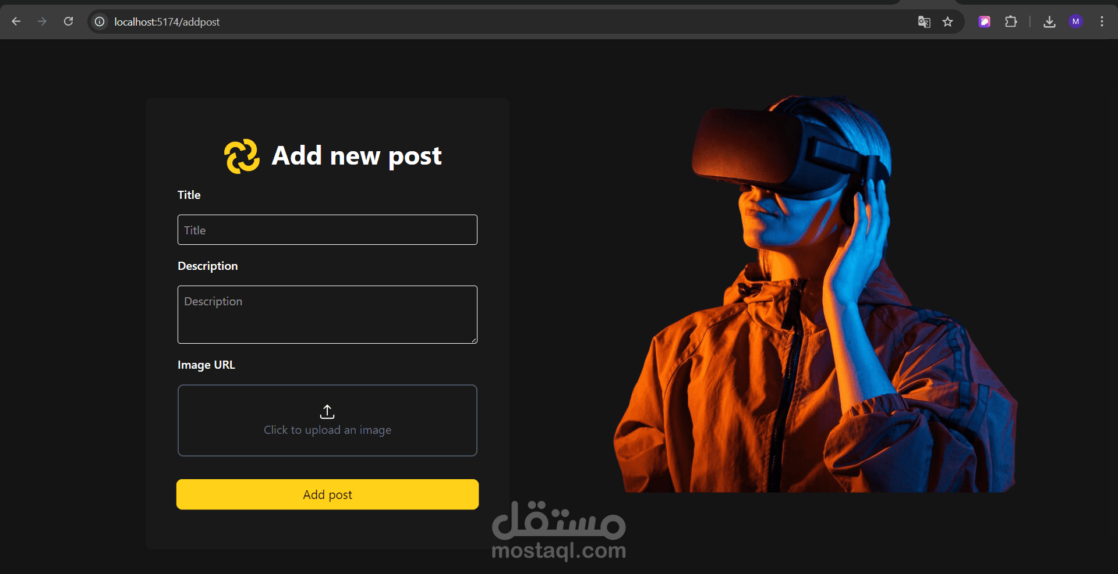Submit with the Add post button

[x=327, y=494]
